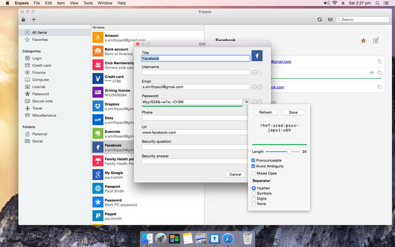This screenshot has height=247, width=395.
Task: Open password generator icon beside Password field
Action: (x=246, y=102)
